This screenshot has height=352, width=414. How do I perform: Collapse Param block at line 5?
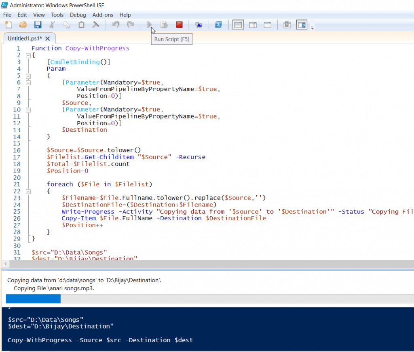pyautogui.click(x=28, y=76)
